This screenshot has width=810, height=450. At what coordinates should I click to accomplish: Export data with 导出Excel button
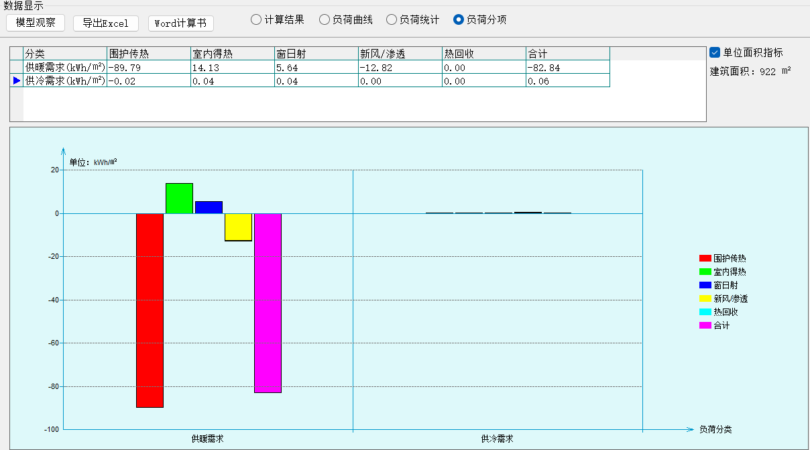click(106, 23)
